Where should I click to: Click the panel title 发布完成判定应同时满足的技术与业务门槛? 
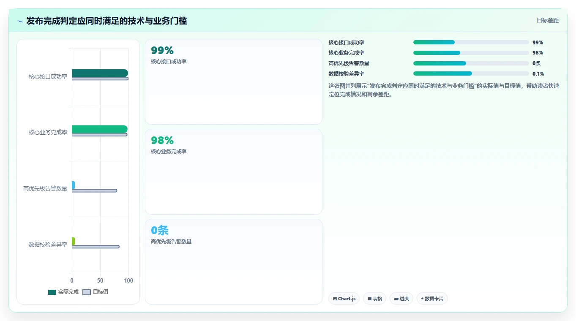tap(106, 21)
